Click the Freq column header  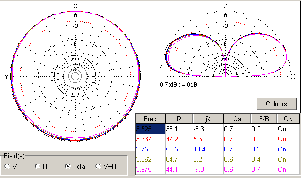[150, 119]
